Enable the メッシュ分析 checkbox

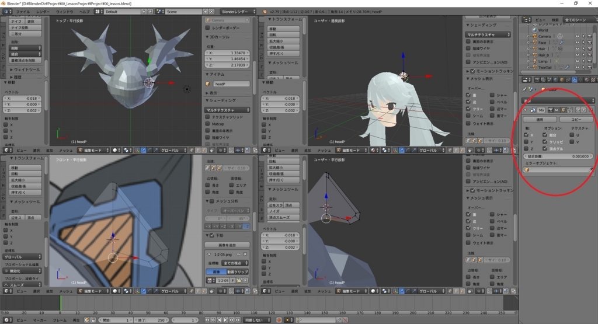click(x=212, y=201)
